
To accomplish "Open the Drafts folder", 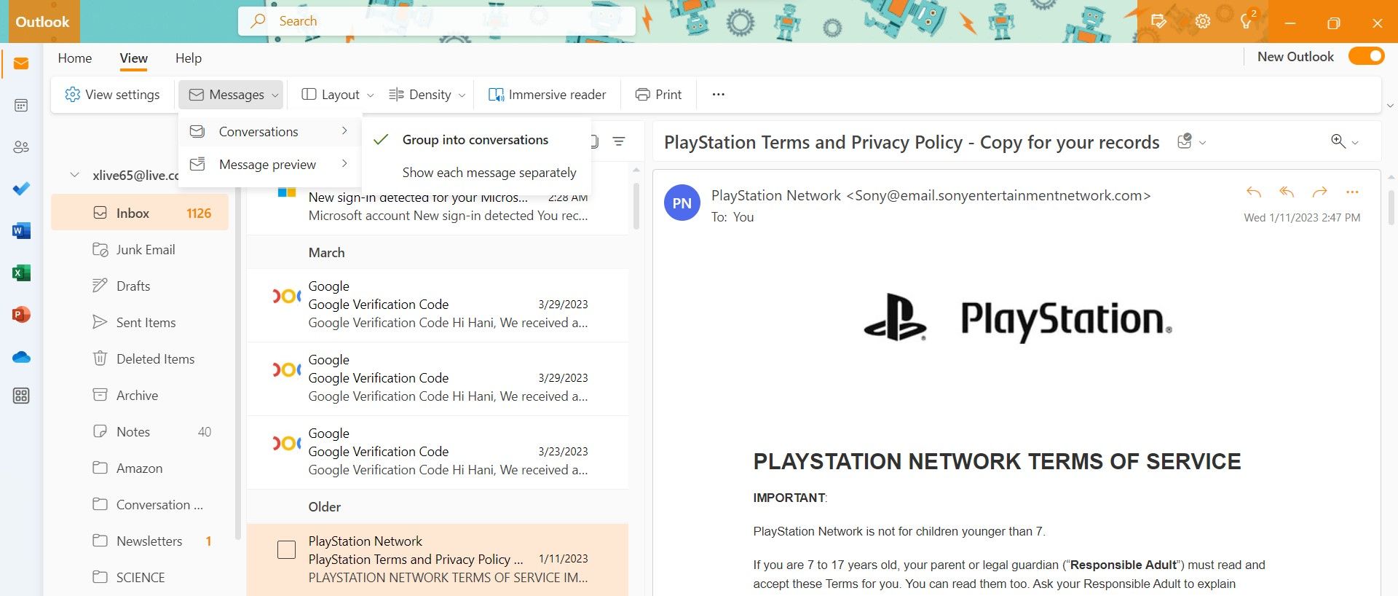I will click(140, 286).
